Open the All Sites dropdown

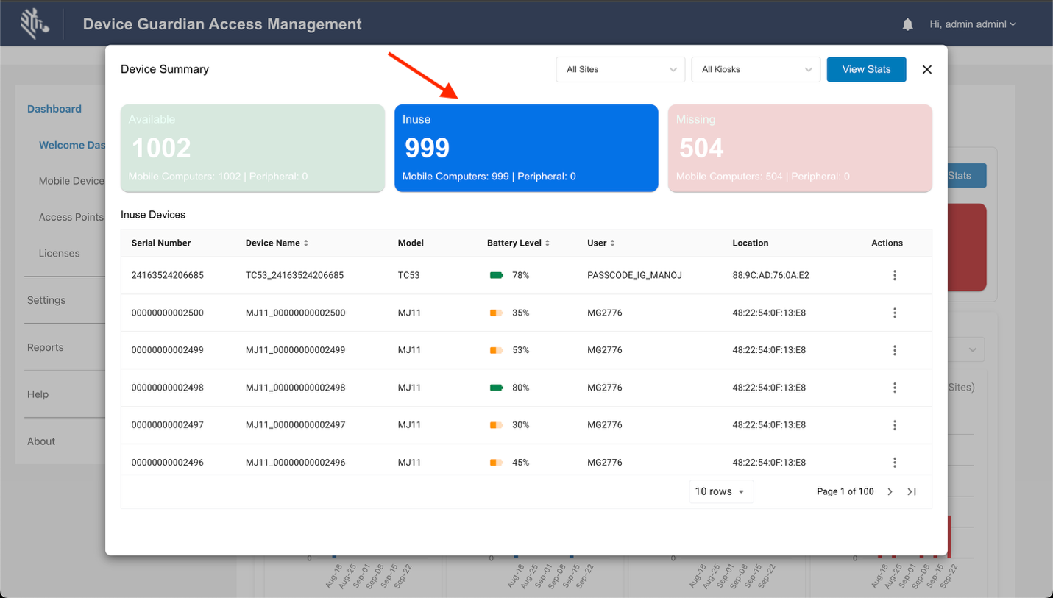pyautogui.click(x=620, y=69)
